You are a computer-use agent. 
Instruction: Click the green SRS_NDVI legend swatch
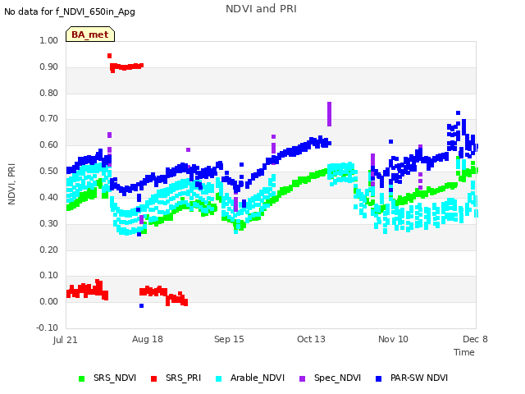[81, 378]
